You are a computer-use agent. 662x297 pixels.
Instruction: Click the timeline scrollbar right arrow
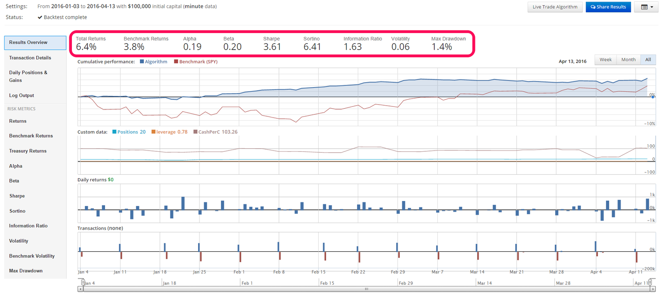[653, 289]
